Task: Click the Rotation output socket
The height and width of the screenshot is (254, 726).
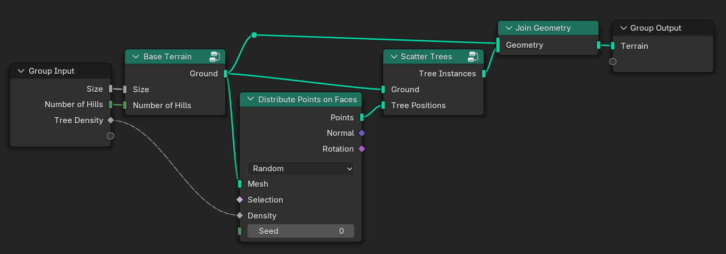Action: pos(362,149)
